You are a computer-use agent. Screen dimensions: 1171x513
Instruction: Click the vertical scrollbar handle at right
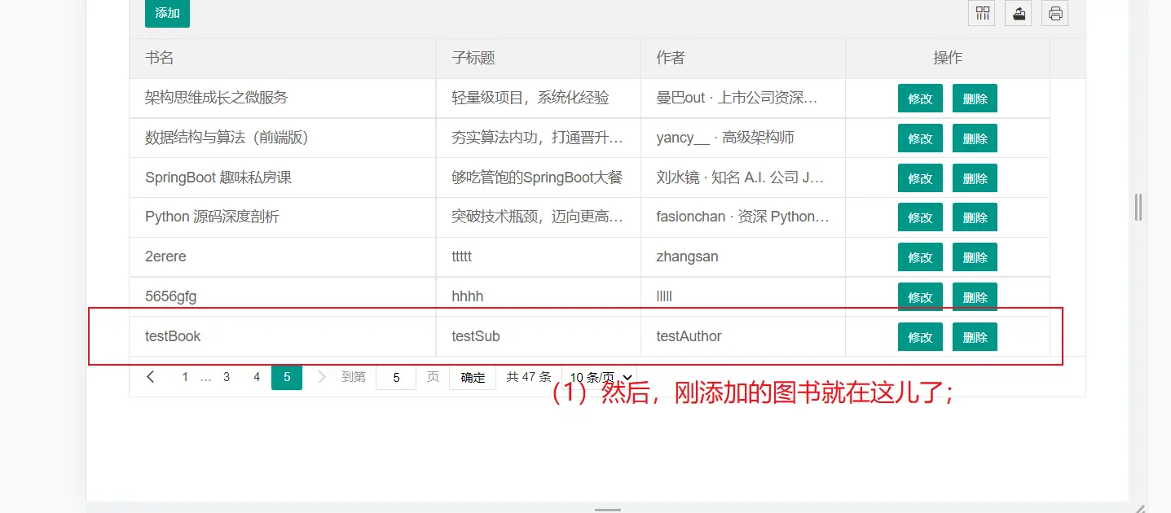[x=1138, y=207]
